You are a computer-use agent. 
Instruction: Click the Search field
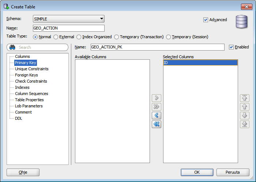click(x=37, y=47)
